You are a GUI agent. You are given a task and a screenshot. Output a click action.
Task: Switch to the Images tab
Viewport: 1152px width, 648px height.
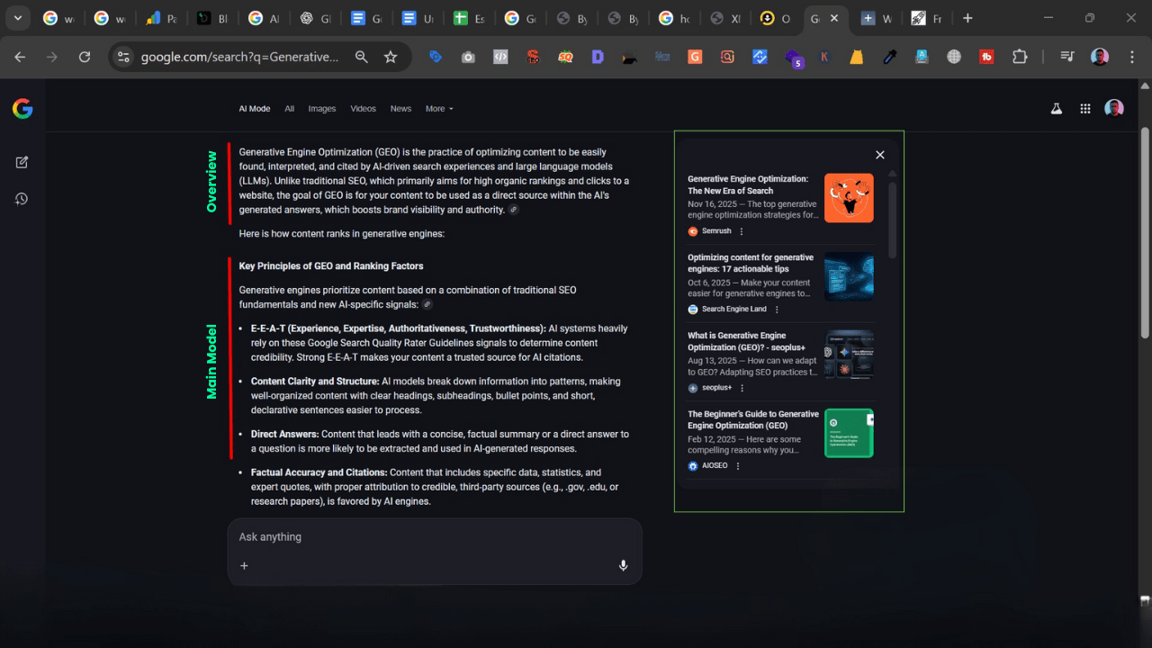tap(322, 108)
